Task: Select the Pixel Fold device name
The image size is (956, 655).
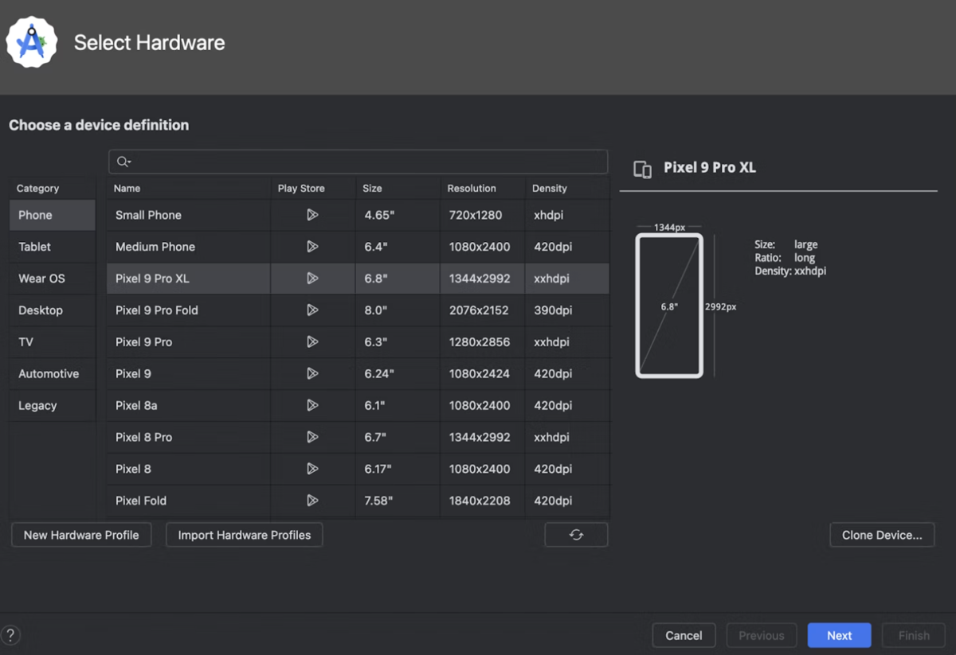Action: (x=141, y=501)
